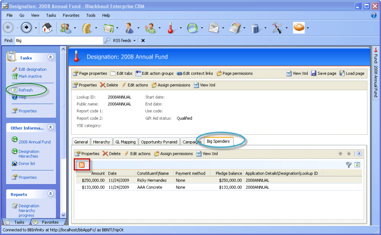Screen dimensions: 381x235
Task: Click Refresh in the Tasks panel
Action: tap(26, 90)
